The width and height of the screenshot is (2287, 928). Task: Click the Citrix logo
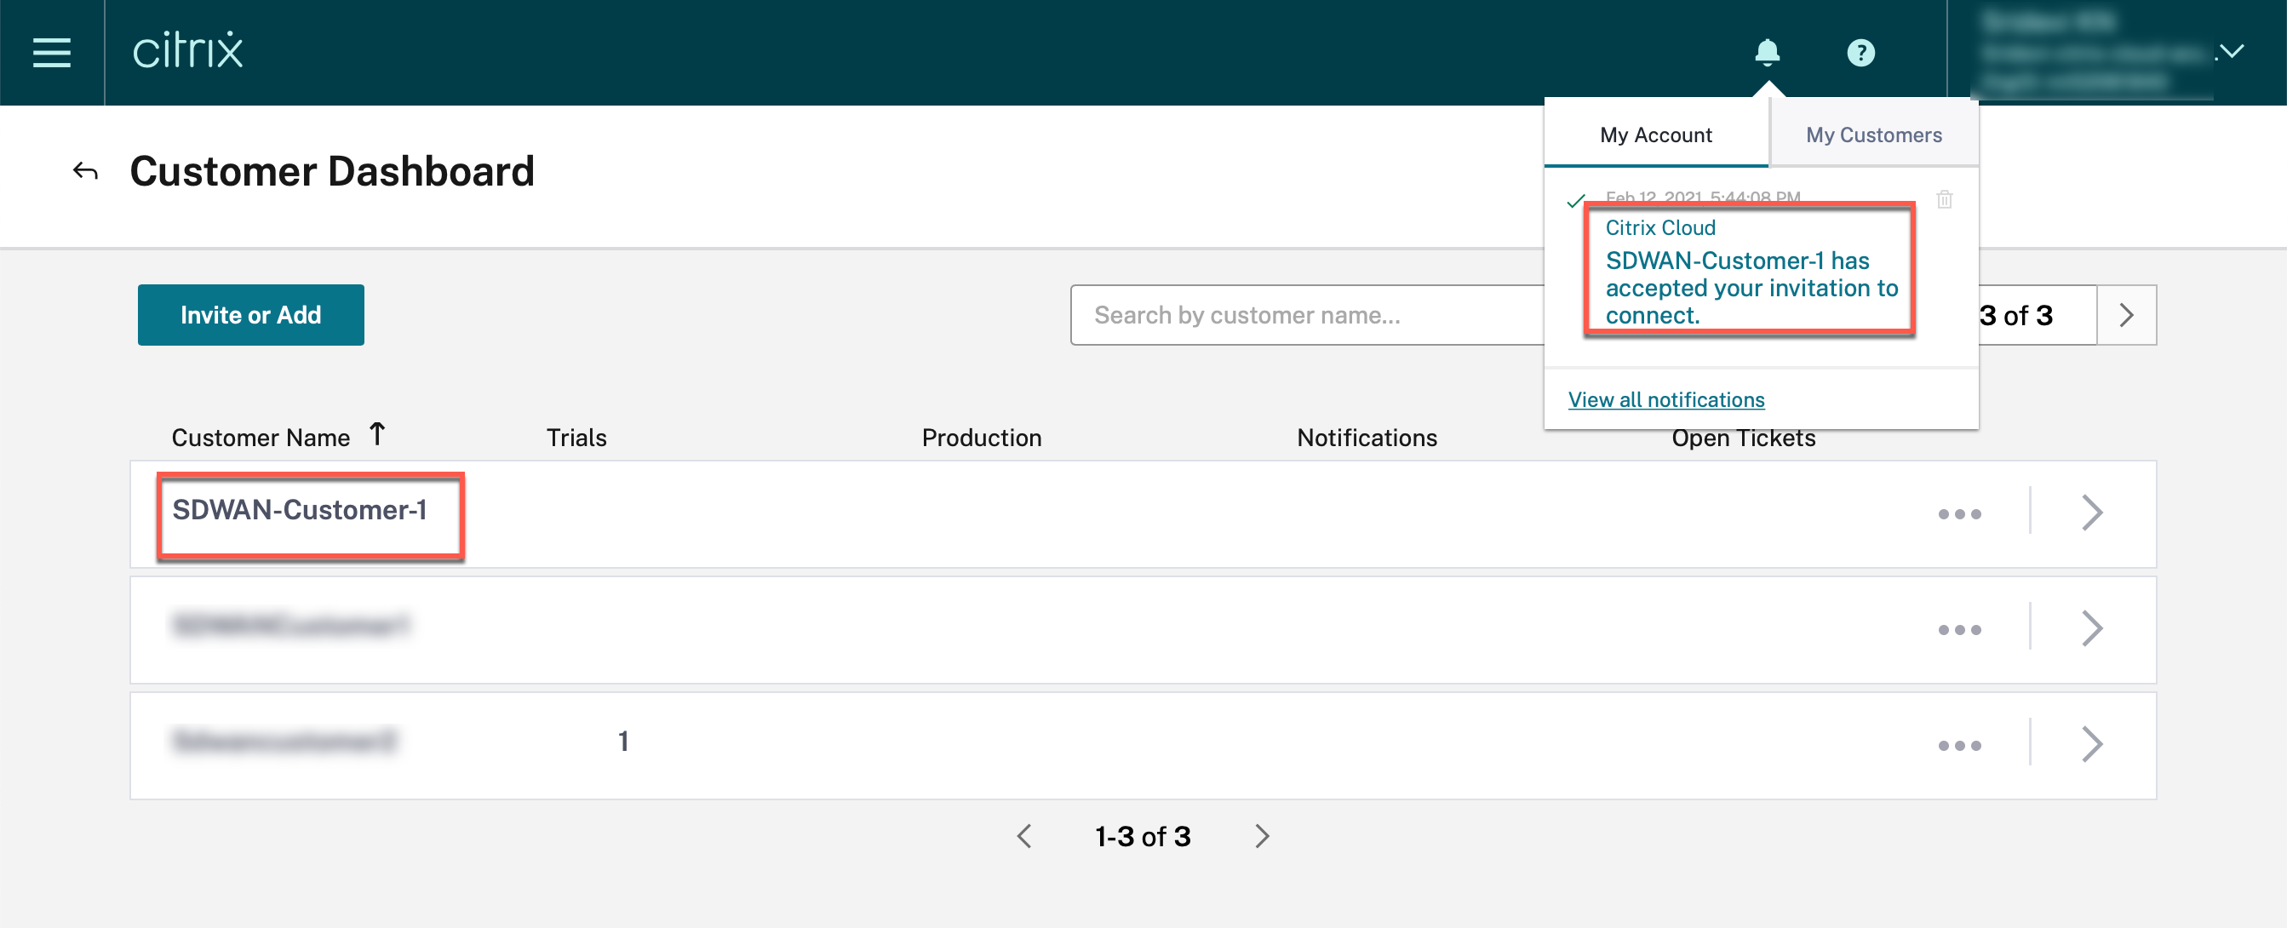(x=187, y=50)
